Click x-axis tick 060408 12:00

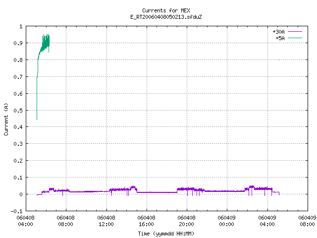(106, 221)
